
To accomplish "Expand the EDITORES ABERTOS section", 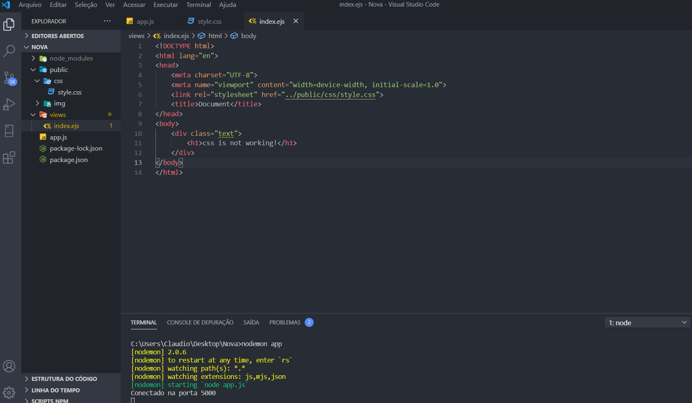I will (x=71, y=36).
